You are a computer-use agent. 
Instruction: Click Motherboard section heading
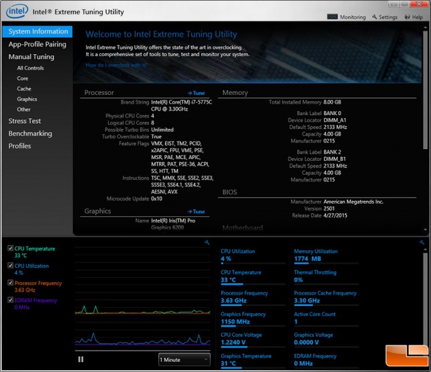tap(243, 228)
